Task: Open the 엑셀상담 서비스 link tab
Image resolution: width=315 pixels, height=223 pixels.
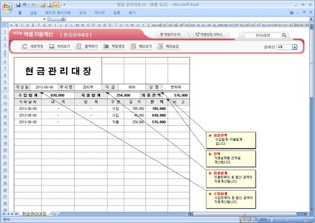Action: (x=209, y=35)
